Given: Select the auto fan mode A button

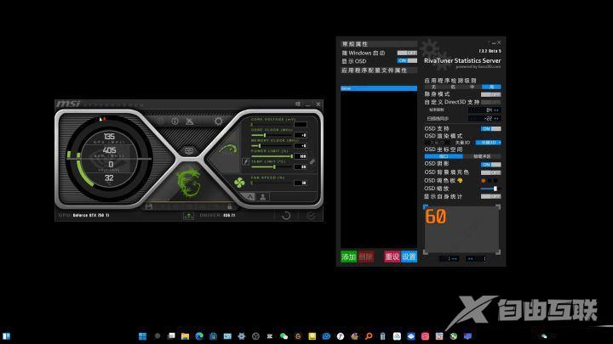Looking at the screenshot, I should coord(249,197).
